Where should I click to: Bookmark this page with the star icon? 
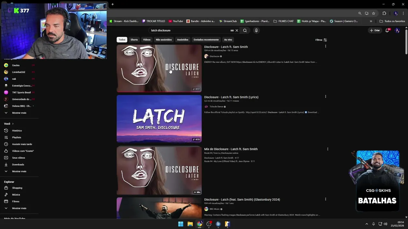[x=374, y=13]
